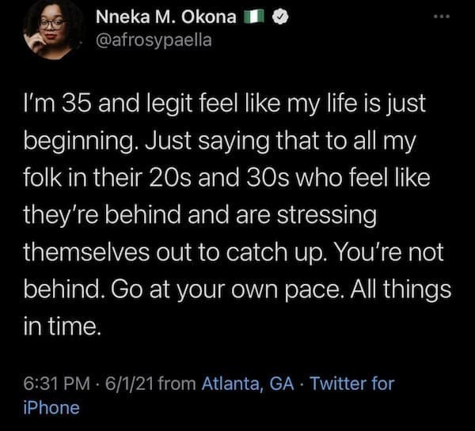Click the word "iPhone" in the footer
The width and height of the screenshot is (475, 431).
51,408
